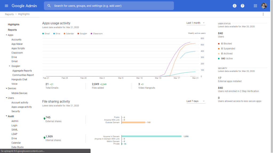The width and height of the screenshot is (273, 153).
Task: Open the Voice report
Action: tap(14, 84)
